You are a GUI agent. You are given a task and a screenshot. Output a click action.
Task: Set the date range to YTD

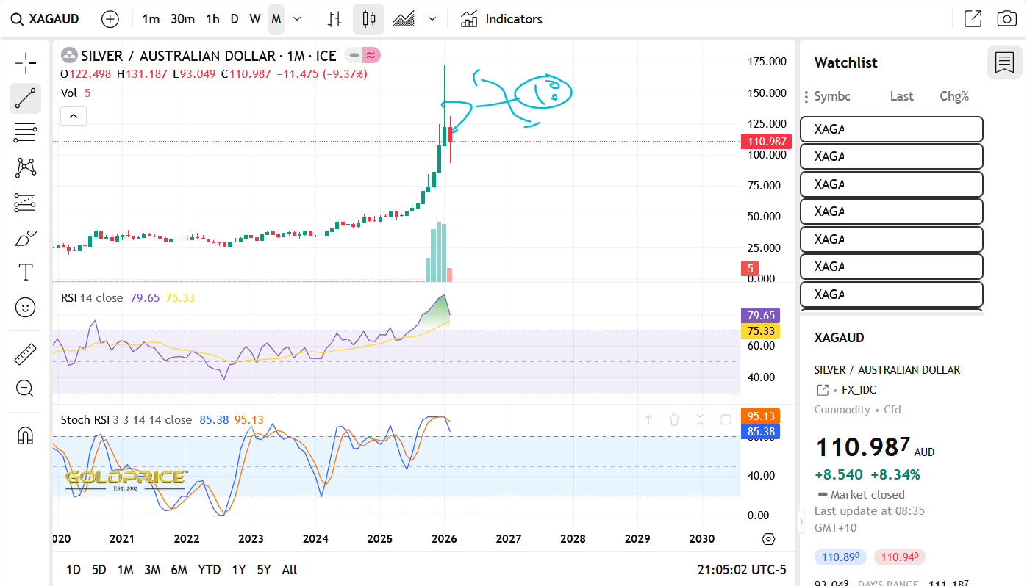click(210, 570)
